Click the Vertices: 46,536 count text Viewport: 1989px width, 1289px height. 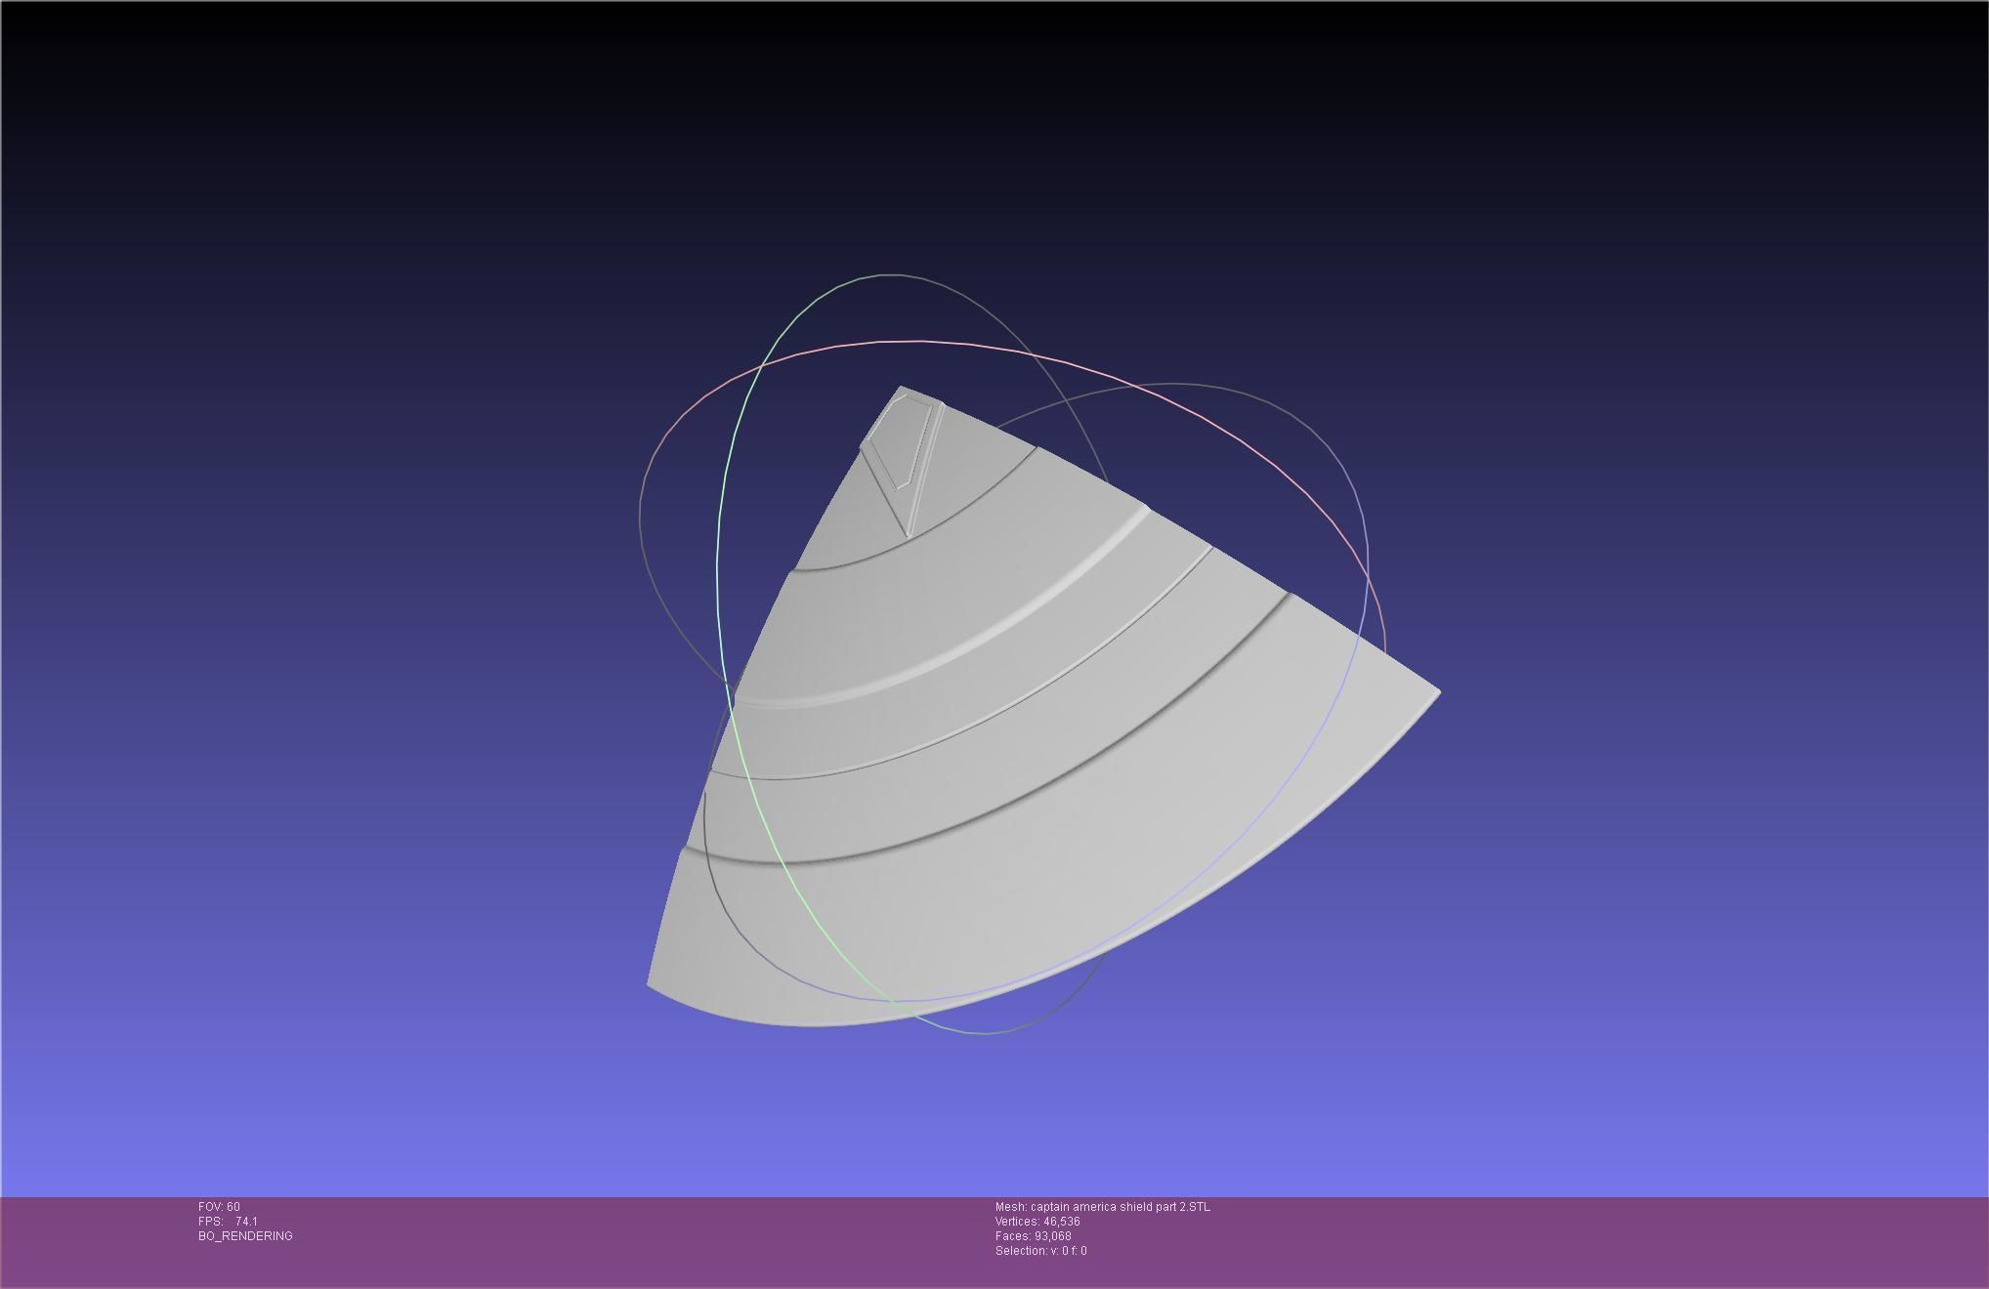1037,1222
